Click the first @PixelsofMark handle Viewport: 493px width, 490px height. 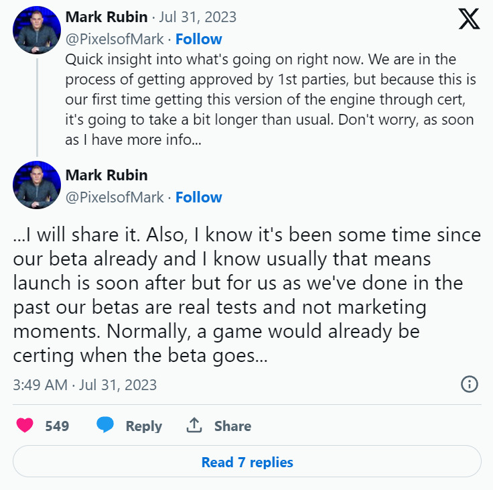point(115,39)
